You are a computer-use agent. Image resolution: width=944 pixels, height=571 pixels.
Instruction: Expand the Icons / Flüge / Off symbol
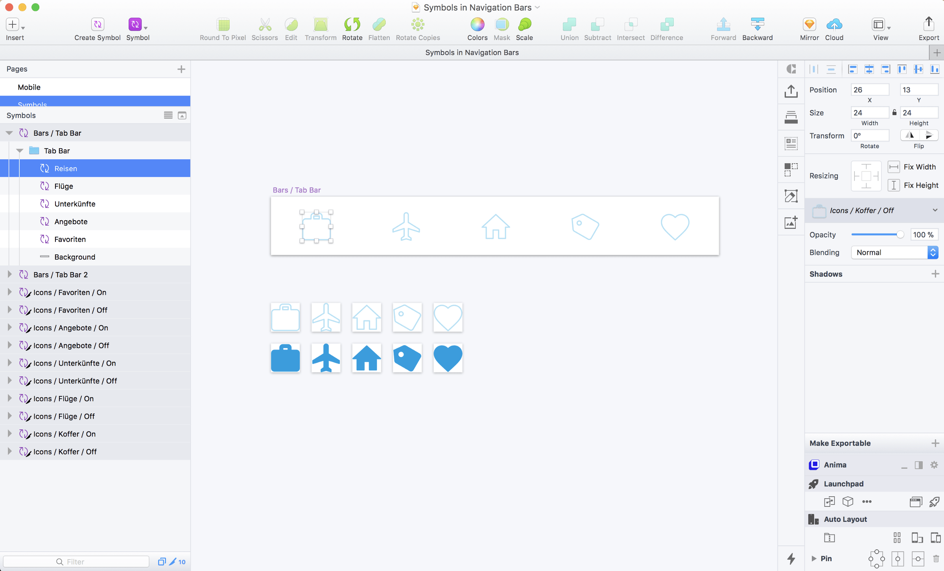[x=9, y=416]
